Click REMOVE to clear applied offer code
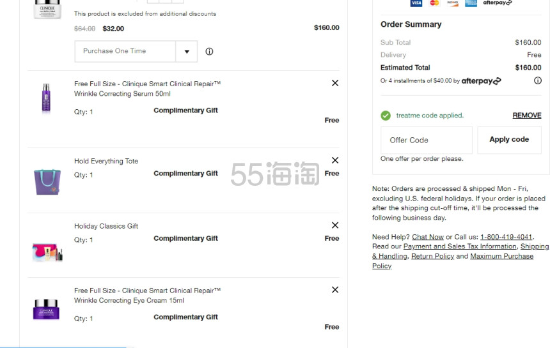Viewport: 550px width, 348px height. (x=527, y=115)
